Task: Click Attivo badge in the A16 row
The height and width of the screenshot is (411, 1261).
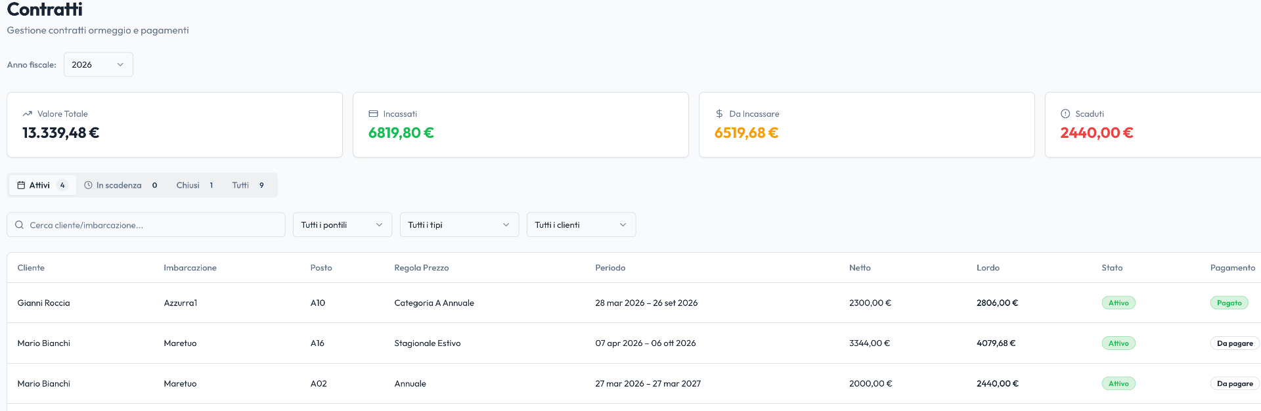Action: tap(1118, 343)
